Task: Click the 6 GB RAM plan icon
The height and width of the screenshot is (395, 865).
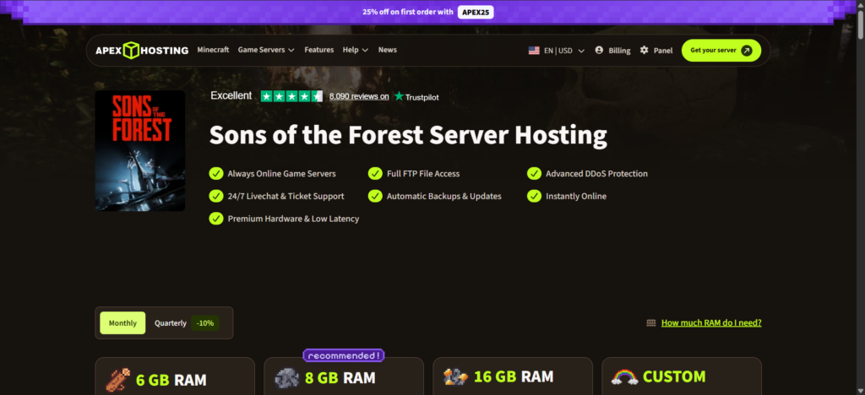Action: click(117, 379)
